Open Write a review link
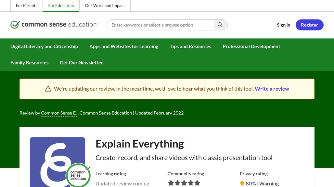 (272, 88)
